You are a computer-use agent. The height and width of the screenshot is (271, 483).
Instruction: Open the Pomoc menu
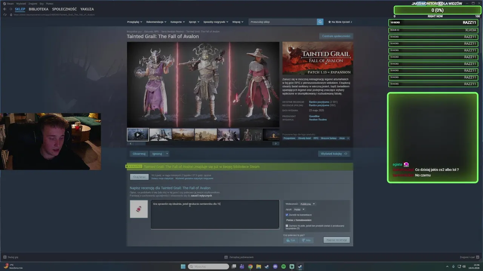[x=50, y=3]
